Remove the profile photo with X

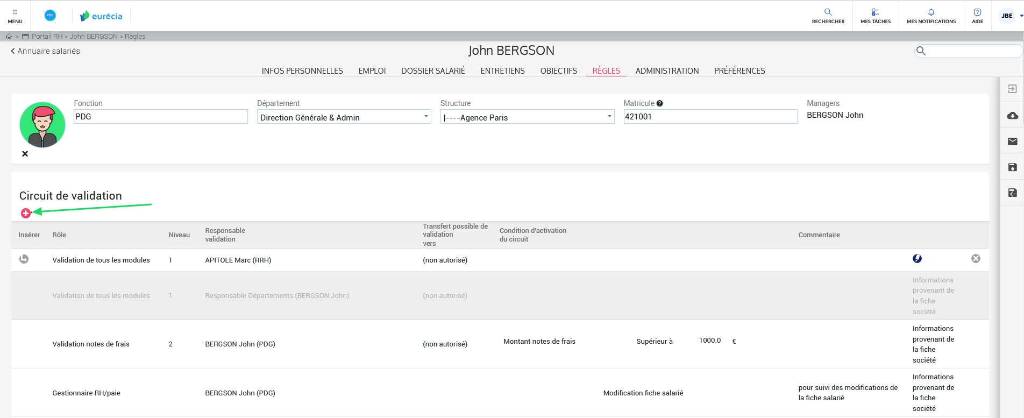point(25,154)
